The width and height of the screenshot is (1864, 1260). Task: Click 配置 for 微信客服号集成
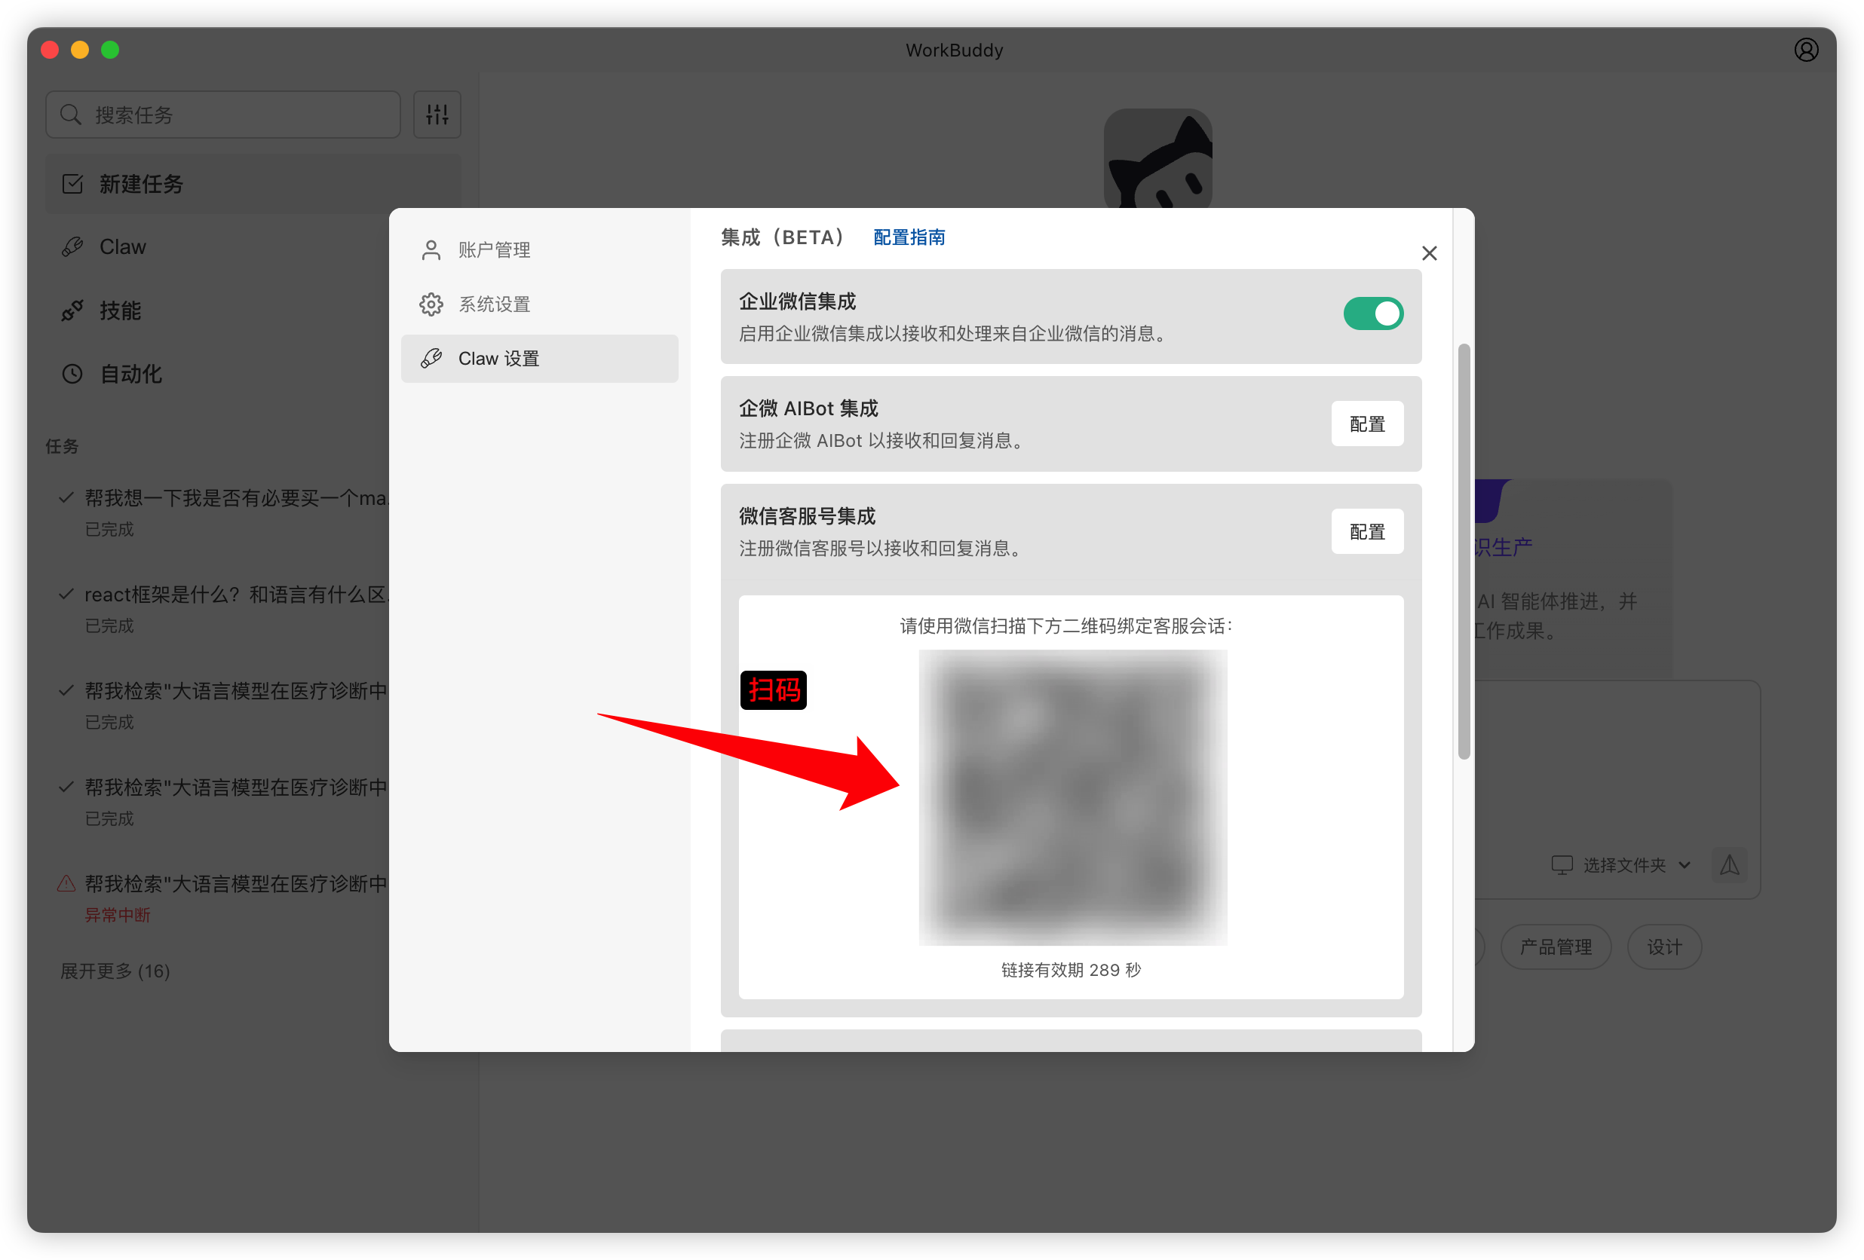1367,531
